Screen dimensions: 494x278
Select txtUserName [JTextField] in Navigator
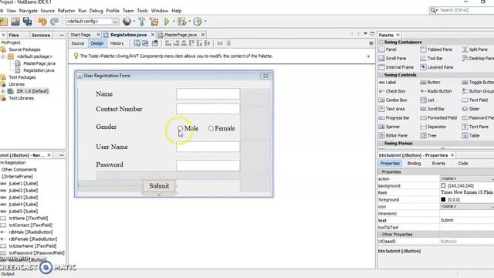point(32,246)
